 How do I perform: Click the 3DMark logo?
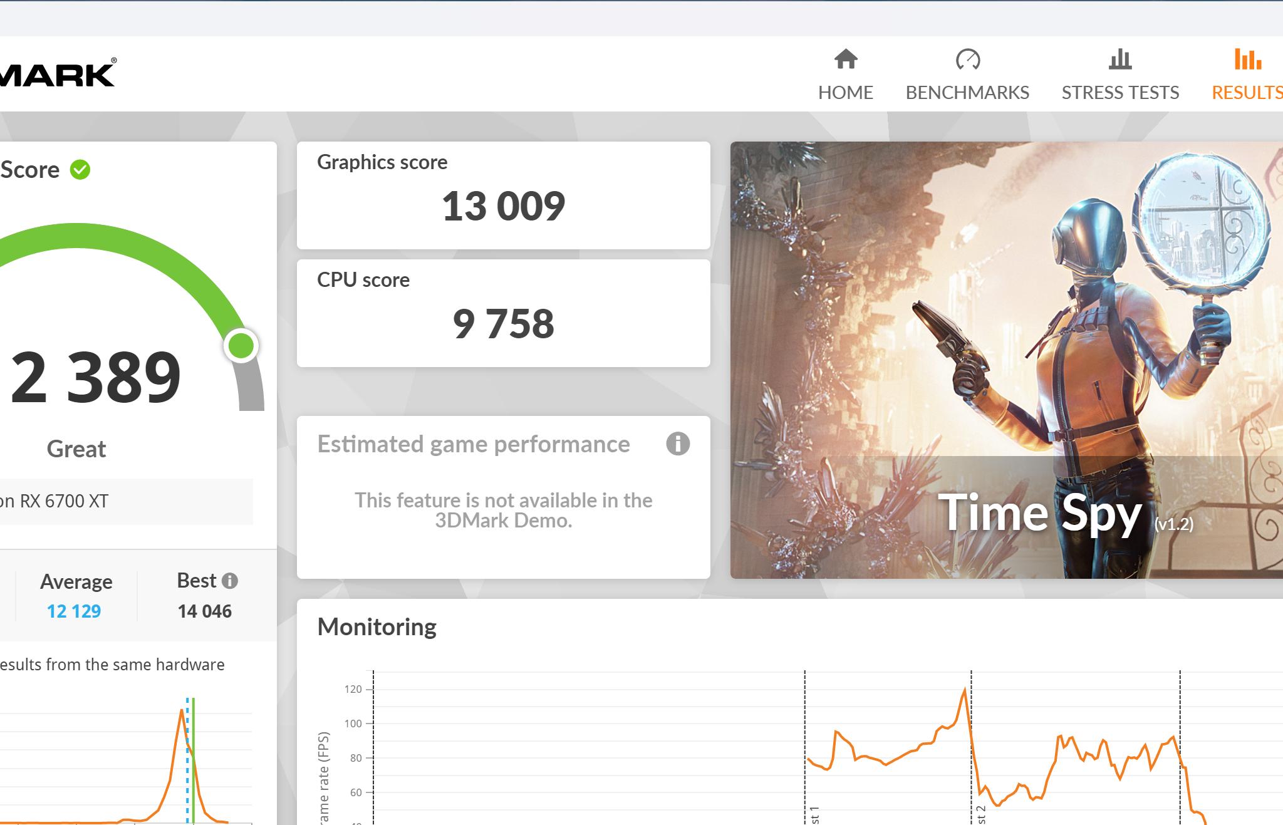click(x=58, y=74)
